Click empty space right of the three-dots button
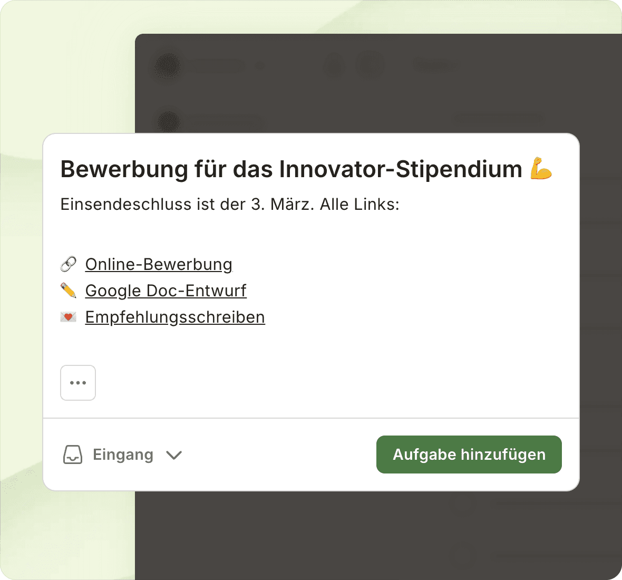Image resolution: width=622 pixels, height=580 pixels. point(316,383)
